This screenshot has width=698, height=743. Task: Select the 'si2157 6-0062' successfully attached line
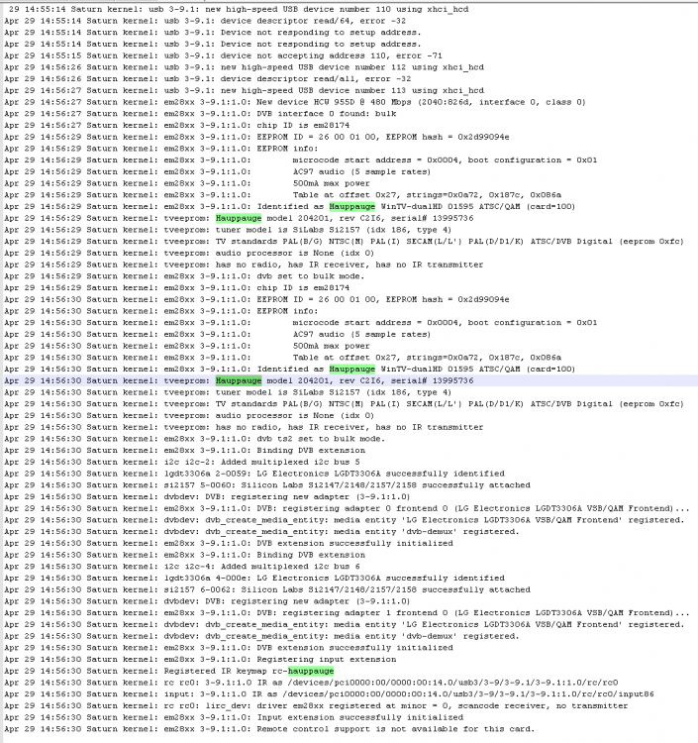pos(267,589)
